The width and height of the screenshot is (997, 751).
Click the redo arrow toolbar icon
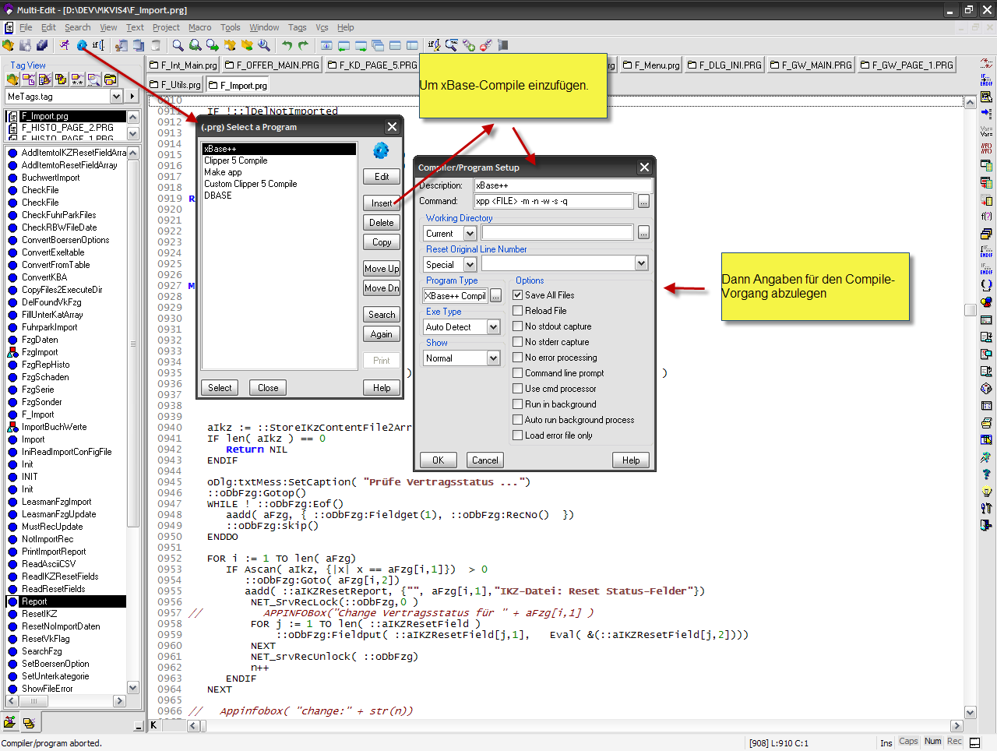(304, 46)
